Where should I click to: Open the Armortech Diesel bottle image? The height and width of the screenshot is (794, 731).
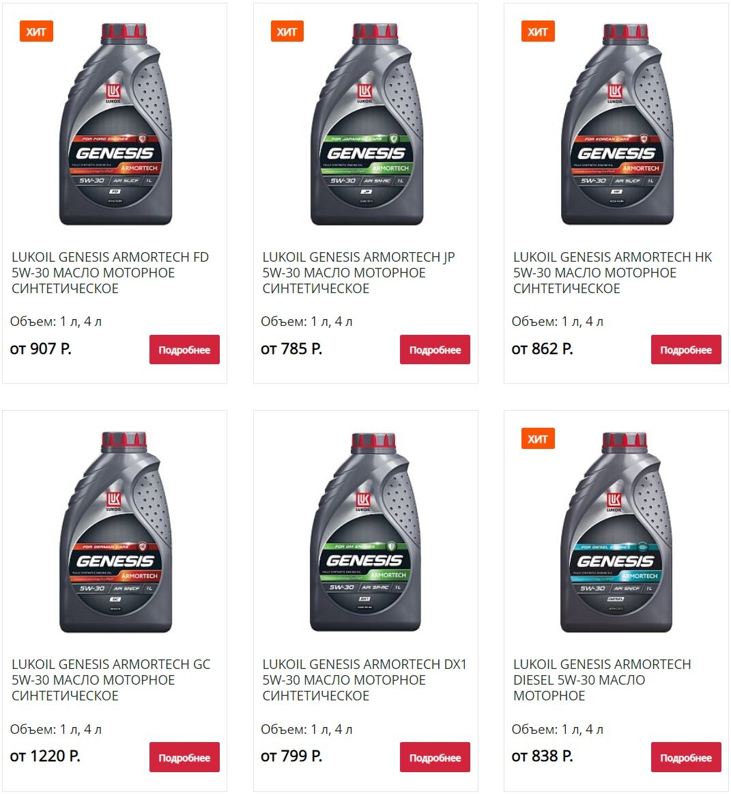pos(616,532)
